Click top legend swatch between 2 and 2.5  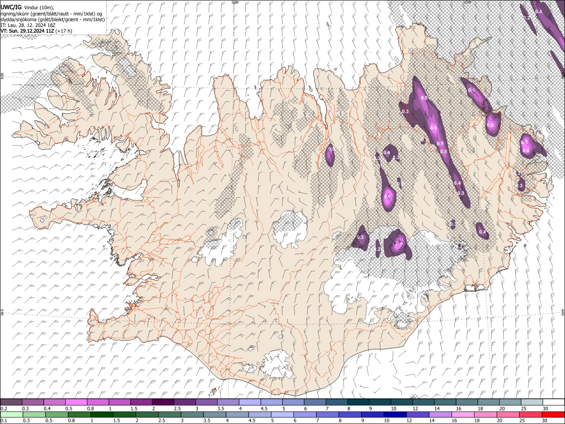point(163,402)
